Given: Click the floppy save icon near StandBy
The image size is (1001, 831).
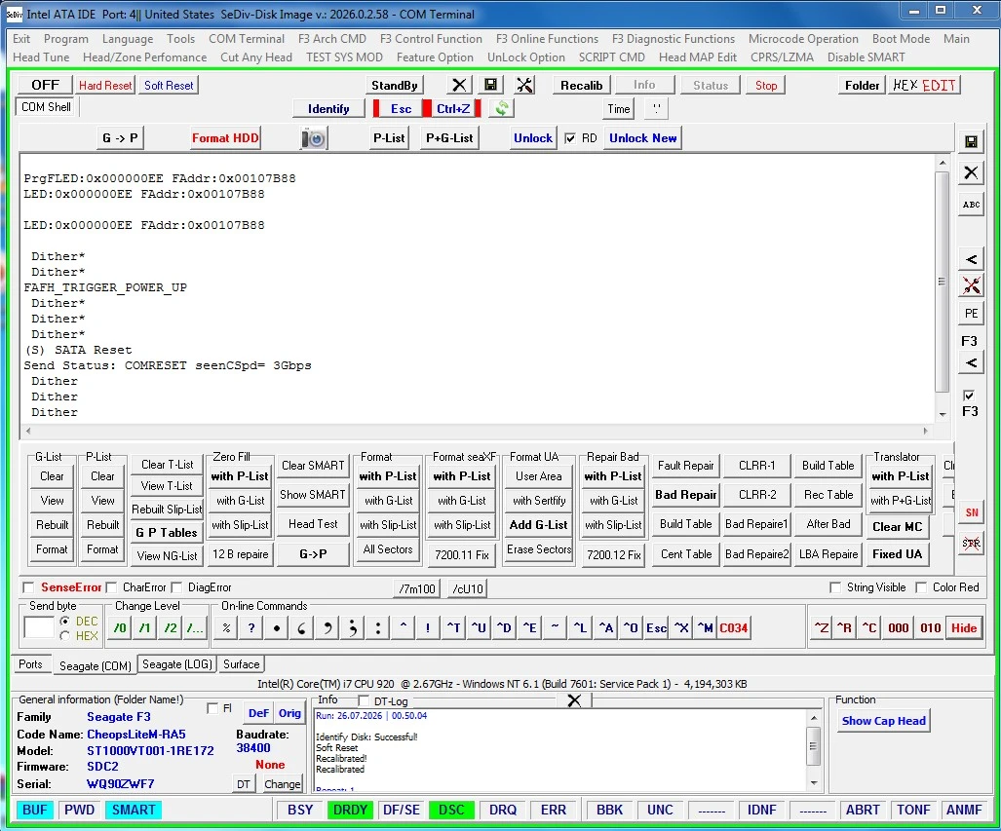Looking at the screenshot, I should pyautogui.click(x=490, y=85).
